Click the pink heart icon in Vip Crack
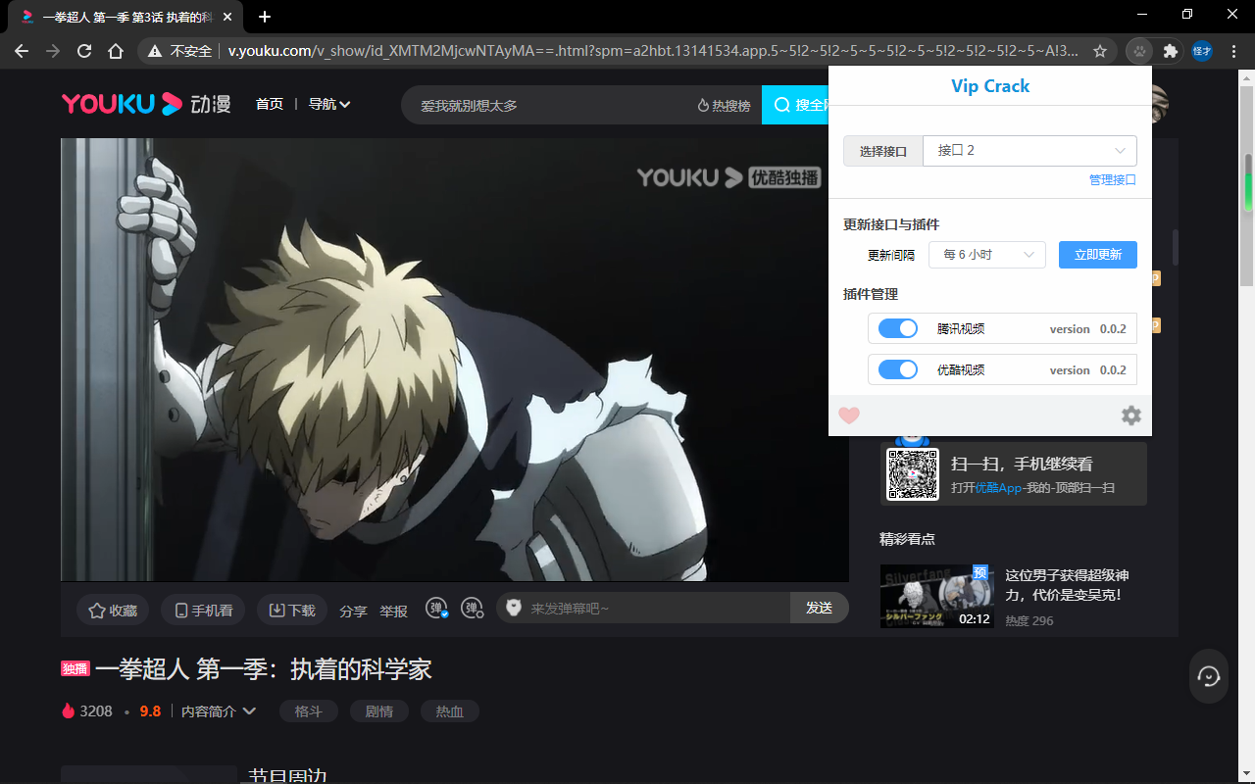Screen dimensions: 1255x784 tap(849, 416)
